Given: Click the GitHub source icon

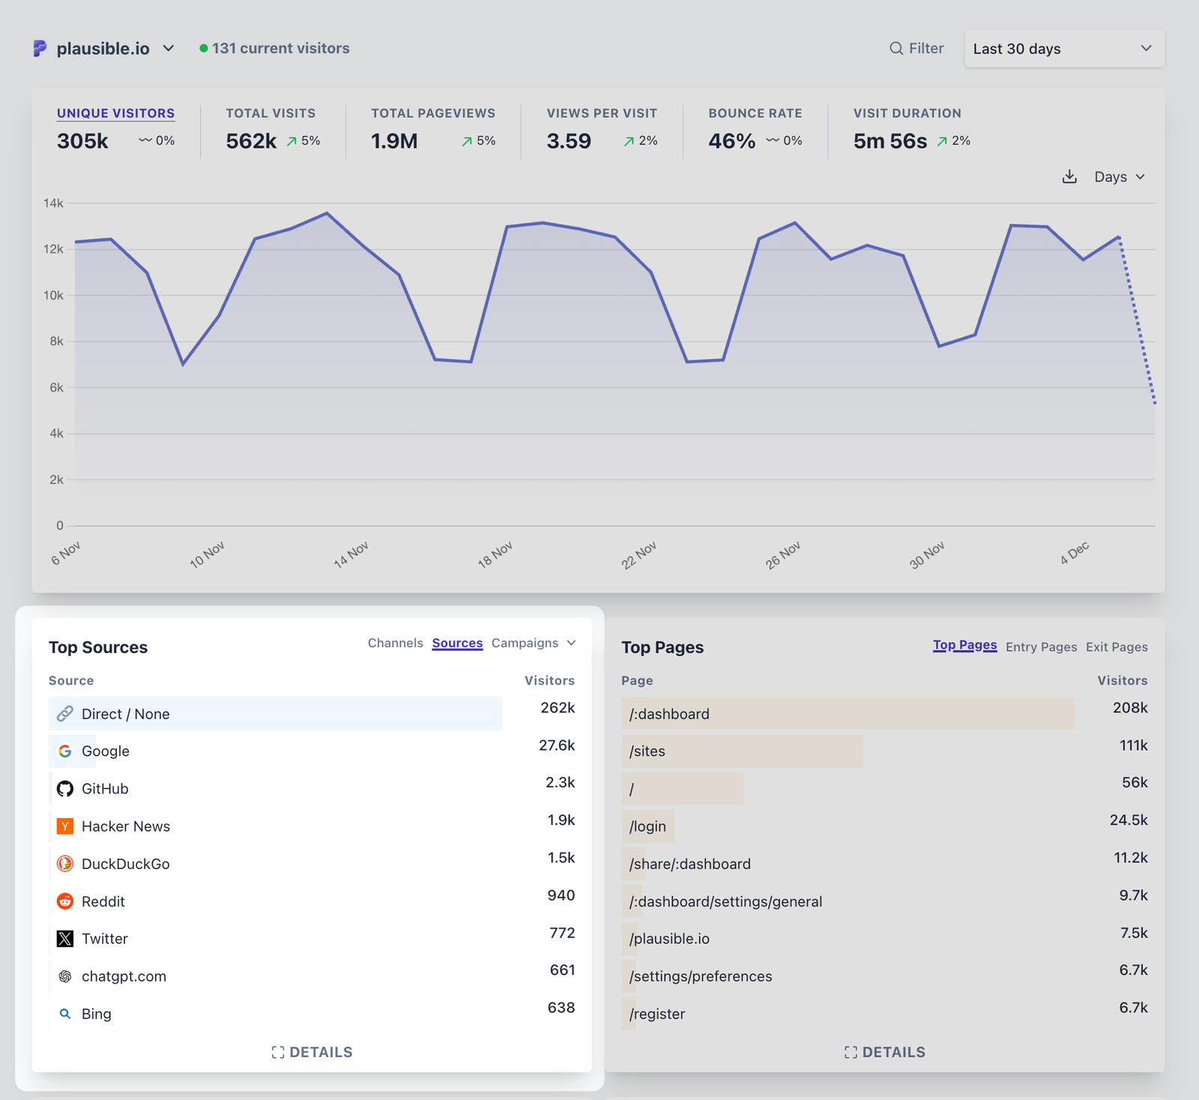Looking at the screenshot, I should pos(65,789).
